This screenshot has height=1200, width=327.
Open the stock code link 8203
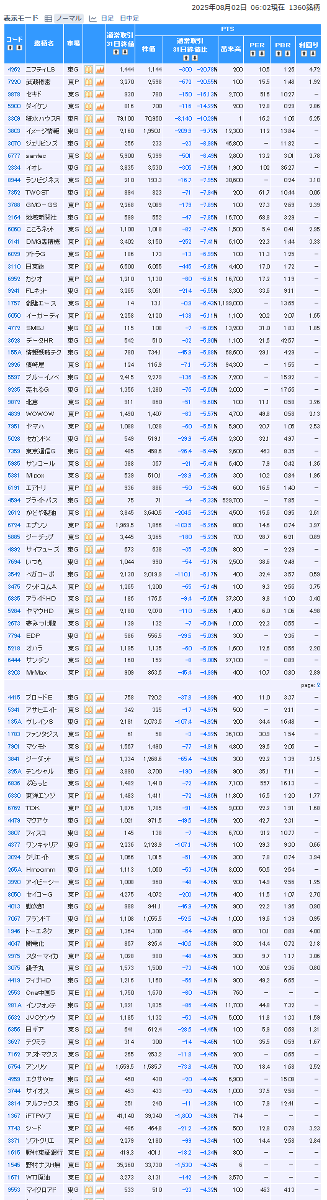[x=14, y=673]
